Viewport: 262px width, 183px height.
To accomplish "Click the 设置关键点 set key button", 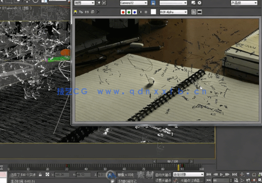I will point(163,181).
